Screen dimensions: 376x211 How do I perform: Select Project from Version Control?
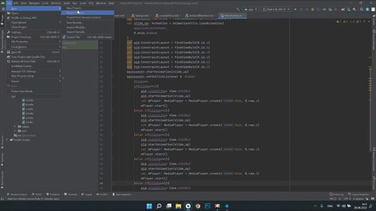88,18
